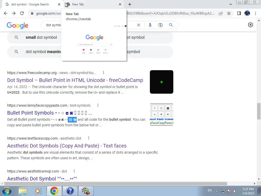Click the 'https://www.textfacescopy.com' URL text
This screenshot has width=261, height=196.
(x=32, y=138)
